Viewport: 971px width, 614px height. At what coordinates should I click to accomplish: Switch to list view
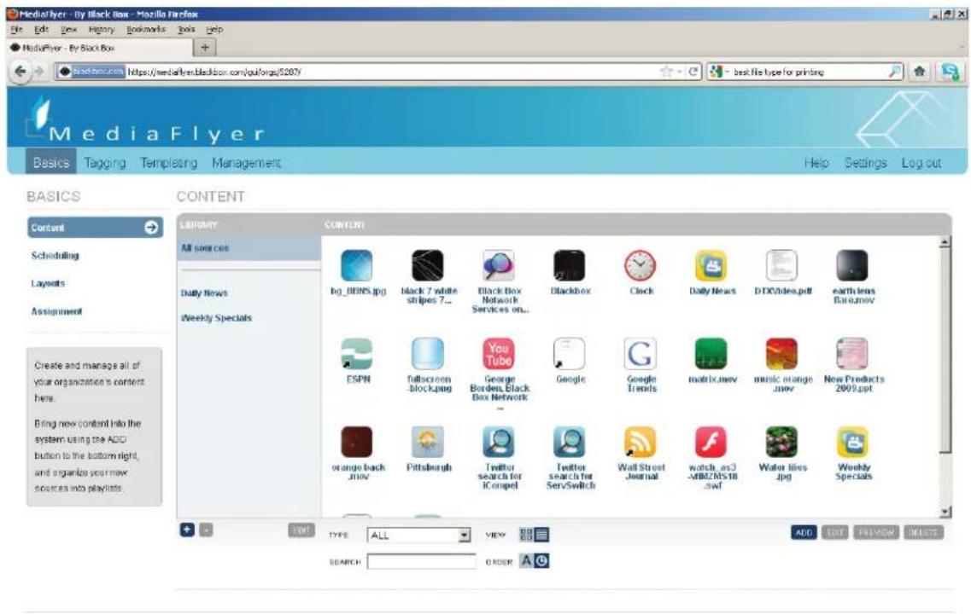[541, 534]
